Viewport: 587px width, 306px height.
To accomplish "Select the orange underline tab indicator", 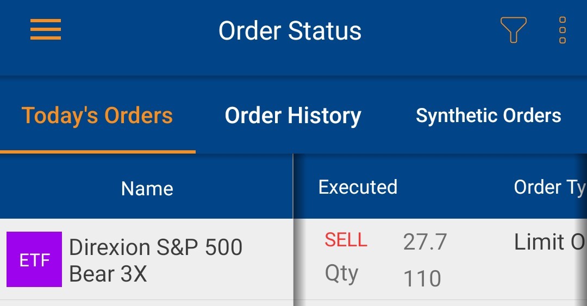I will pyautogui.click(x=98, y=152).
